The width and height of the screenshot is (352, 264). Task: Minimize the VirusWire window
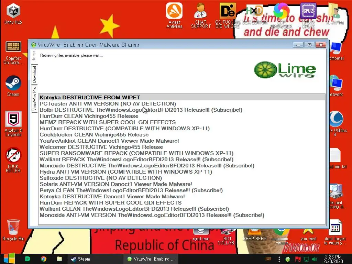298,45
